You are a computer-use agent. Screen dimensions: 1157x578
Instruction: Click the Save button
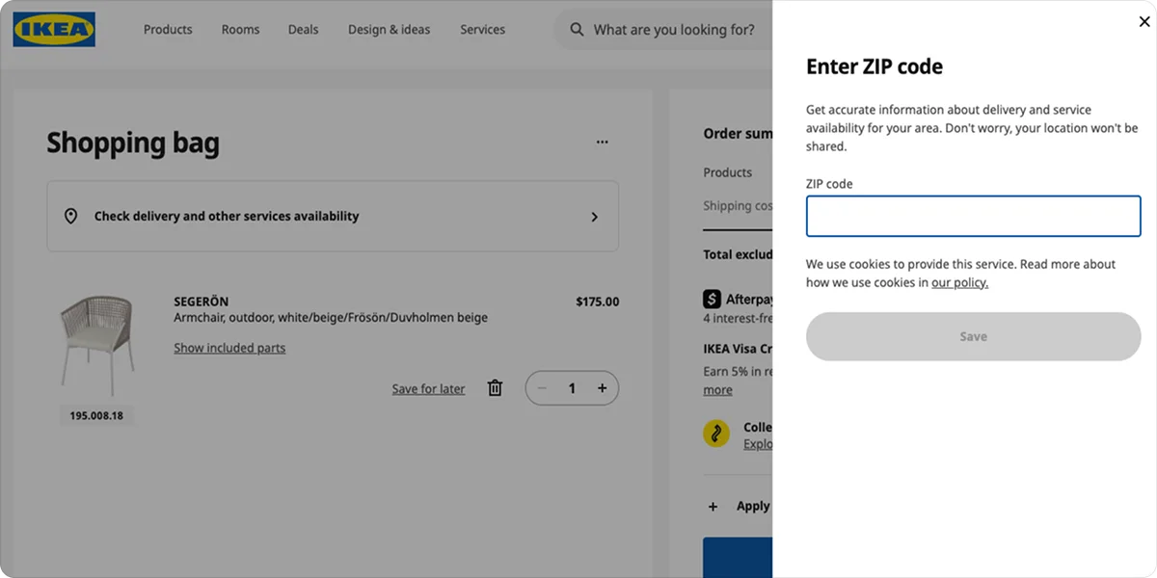pyautogui.click(x=974, y=336)
